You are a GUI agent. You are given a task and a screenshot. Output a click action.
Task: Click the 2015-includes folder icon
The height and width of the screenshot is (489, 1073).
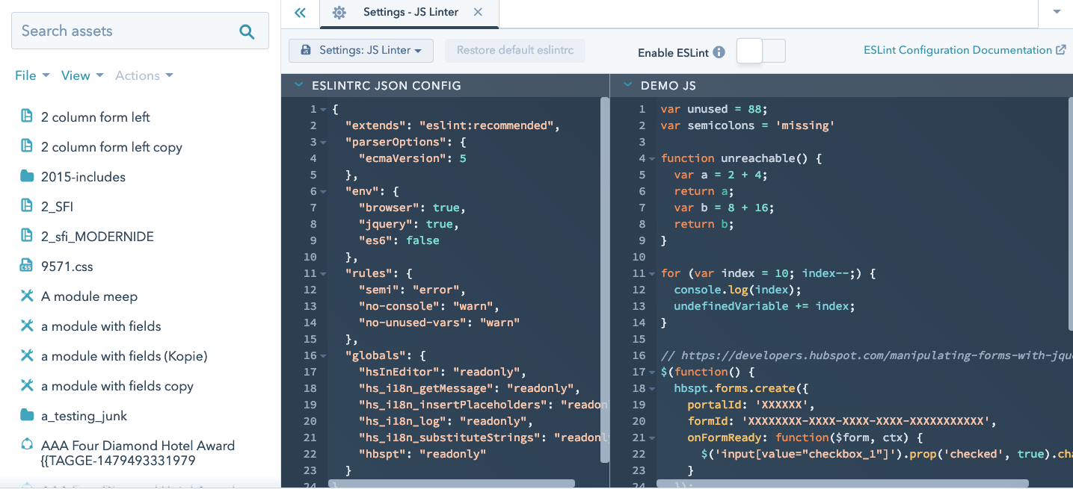click(x=27, y=176)
